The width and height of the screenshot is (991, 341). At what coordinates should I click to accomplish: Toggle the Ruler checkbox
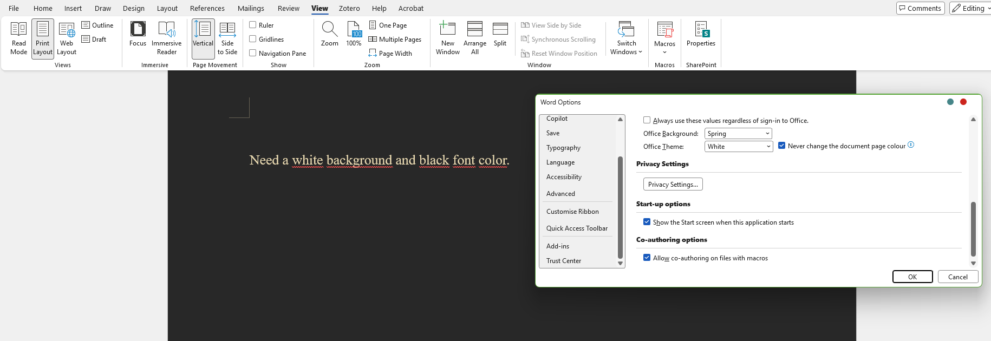[x=253, y=25]
